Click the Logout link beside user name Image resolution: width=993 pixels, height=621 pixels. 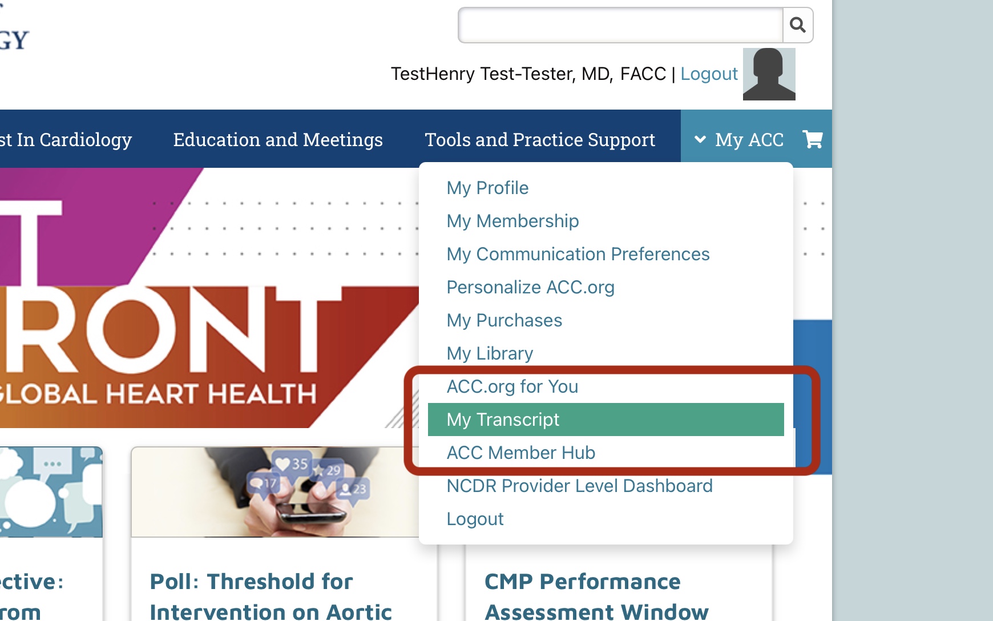tap(709, 74)
